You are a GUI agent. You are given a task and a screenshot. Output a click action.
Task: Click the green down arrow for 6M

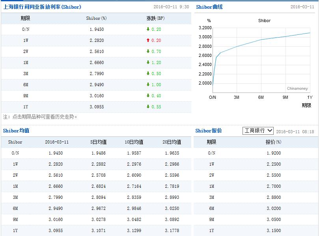148,85
